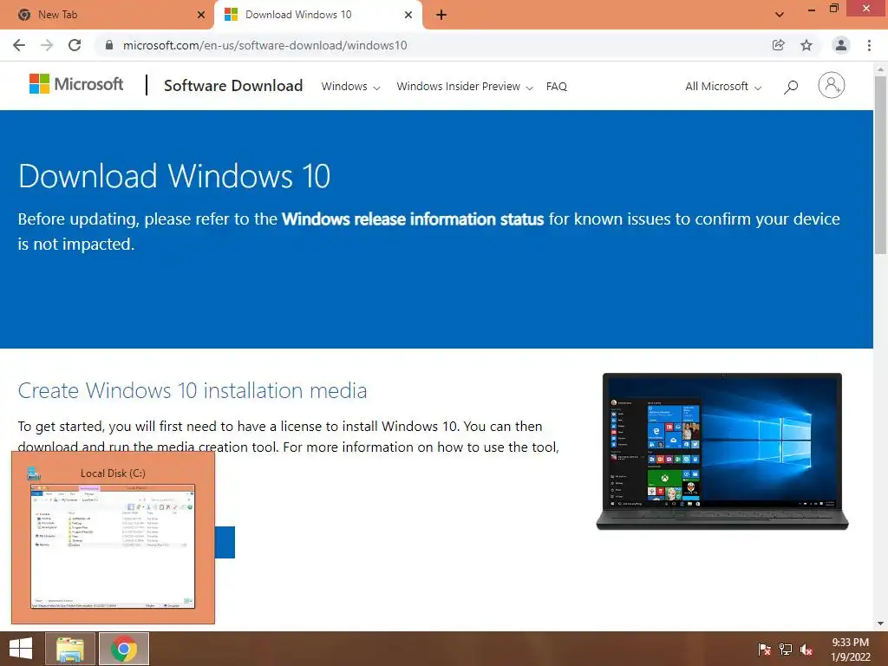
Task: Open a new browser tab
Action: pos(441,15)
